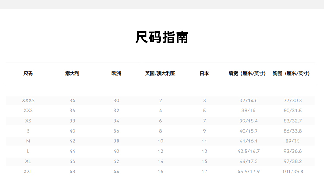Select the 日本 column header

204,74
